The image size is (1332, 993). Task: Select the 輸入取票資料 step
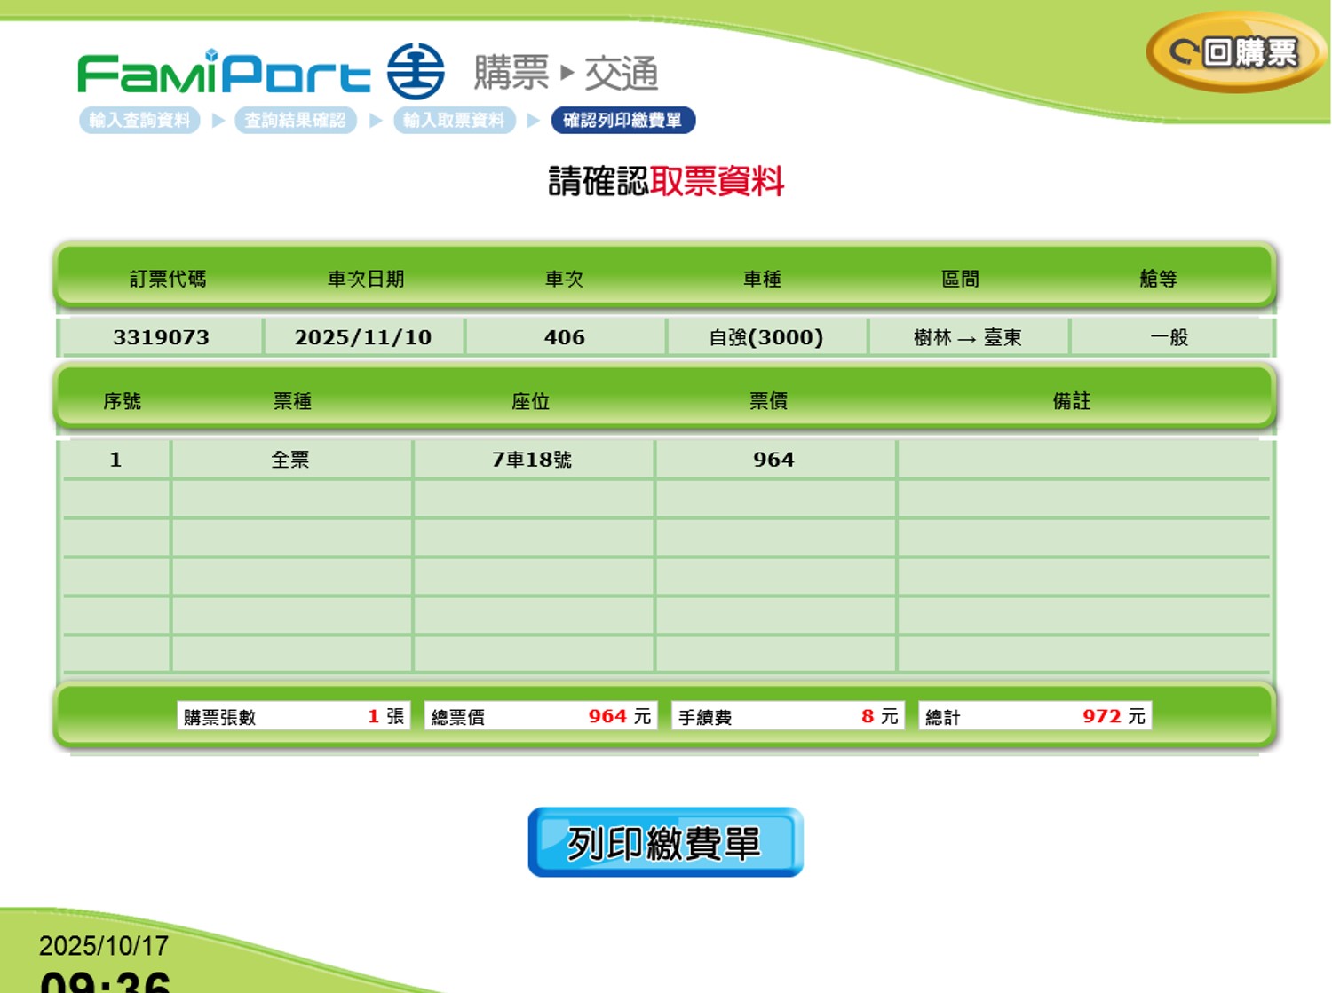point(454,121)
